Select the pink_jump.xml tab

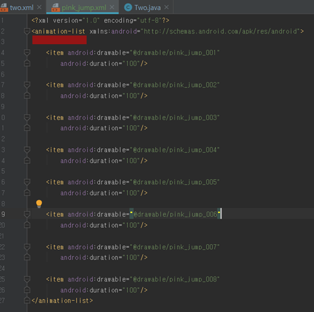click(84, 7)
